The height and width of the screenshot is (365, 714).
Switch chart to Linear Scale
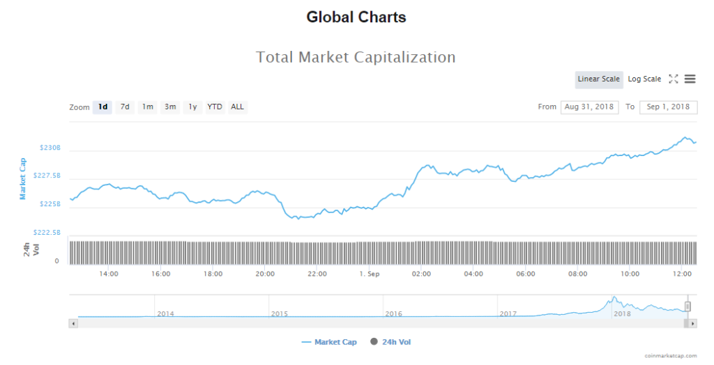click(598, 79)
